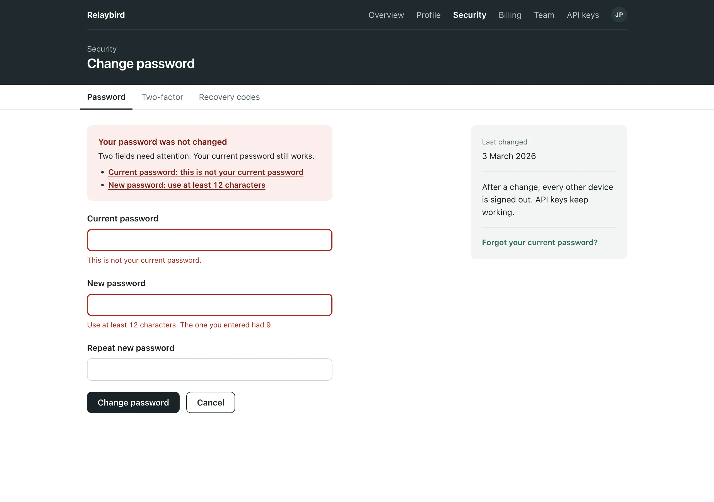
Task: Click the 'Your password was not changed' heading
Action: [162, 142]
